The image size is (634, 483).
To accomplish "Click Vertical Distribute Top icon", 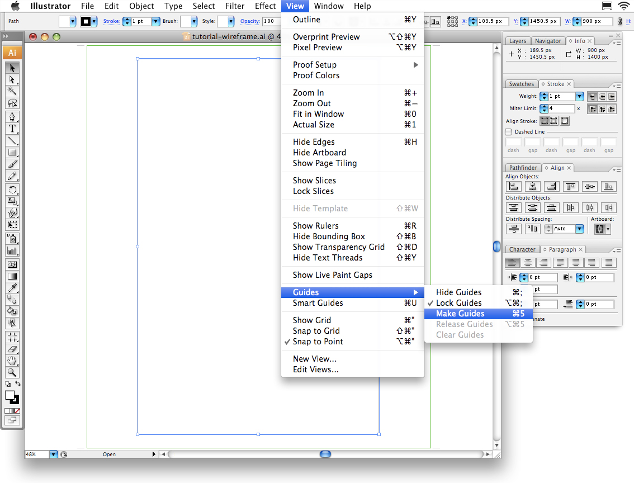I will tap(513, 208).
